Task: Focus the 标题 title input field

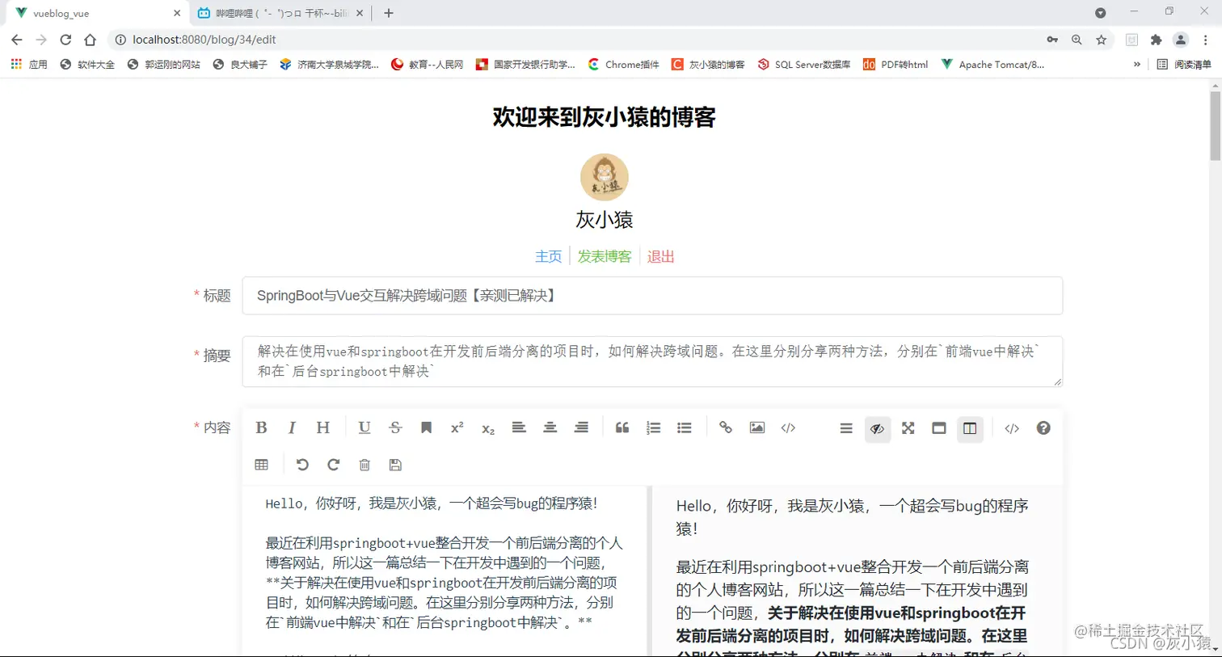Action: coord(652,296)
